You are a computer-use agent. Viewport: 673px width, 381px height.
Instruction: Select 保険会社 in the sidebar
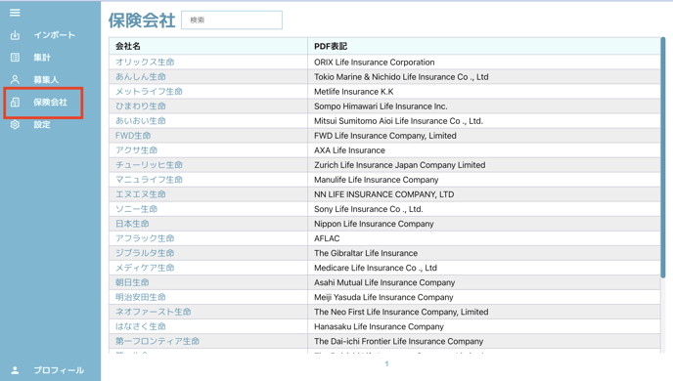tap(50, 102)
